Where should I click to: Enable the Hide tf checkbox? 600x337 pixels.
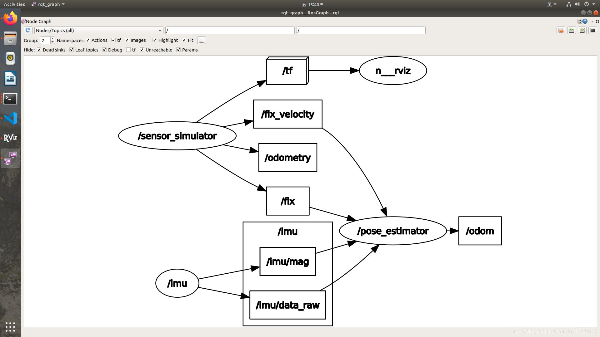[x=128, y=50]
